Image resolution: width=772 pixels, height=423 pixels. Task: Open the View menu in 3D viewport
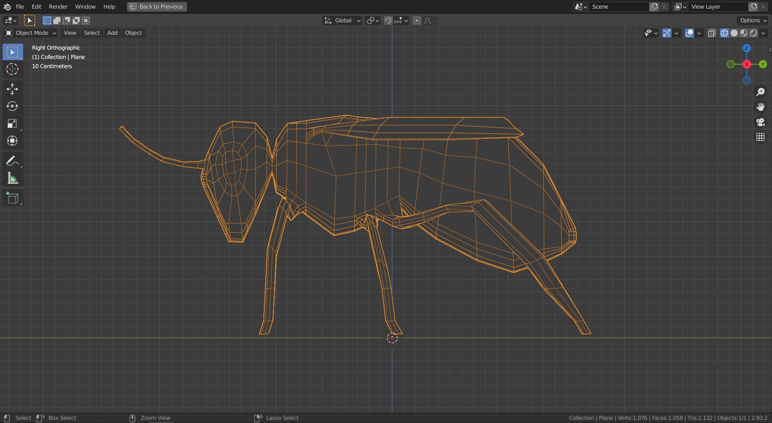point(70,33)
